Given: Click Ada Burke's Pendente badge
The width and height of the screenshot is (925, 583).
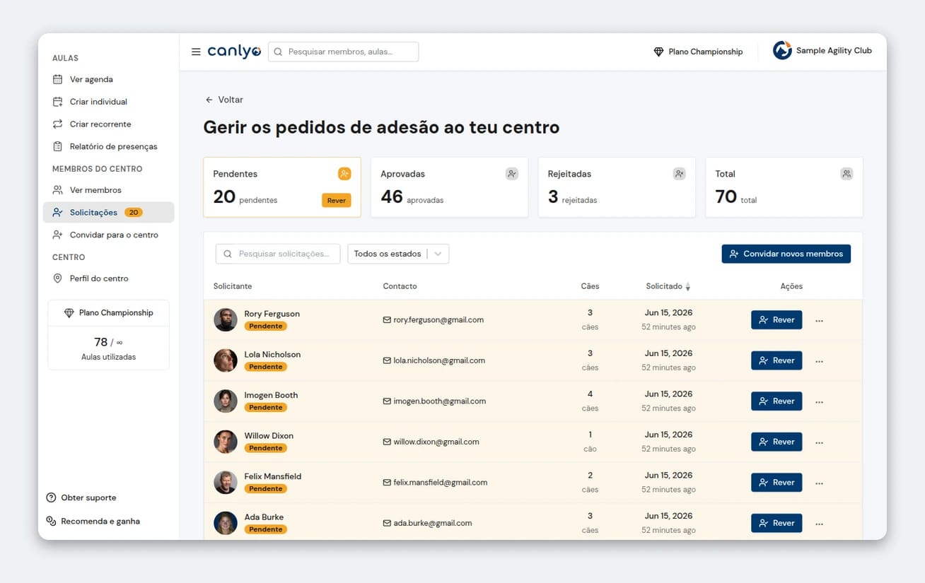Looking at the screenshot, I should tap(266, 529).
